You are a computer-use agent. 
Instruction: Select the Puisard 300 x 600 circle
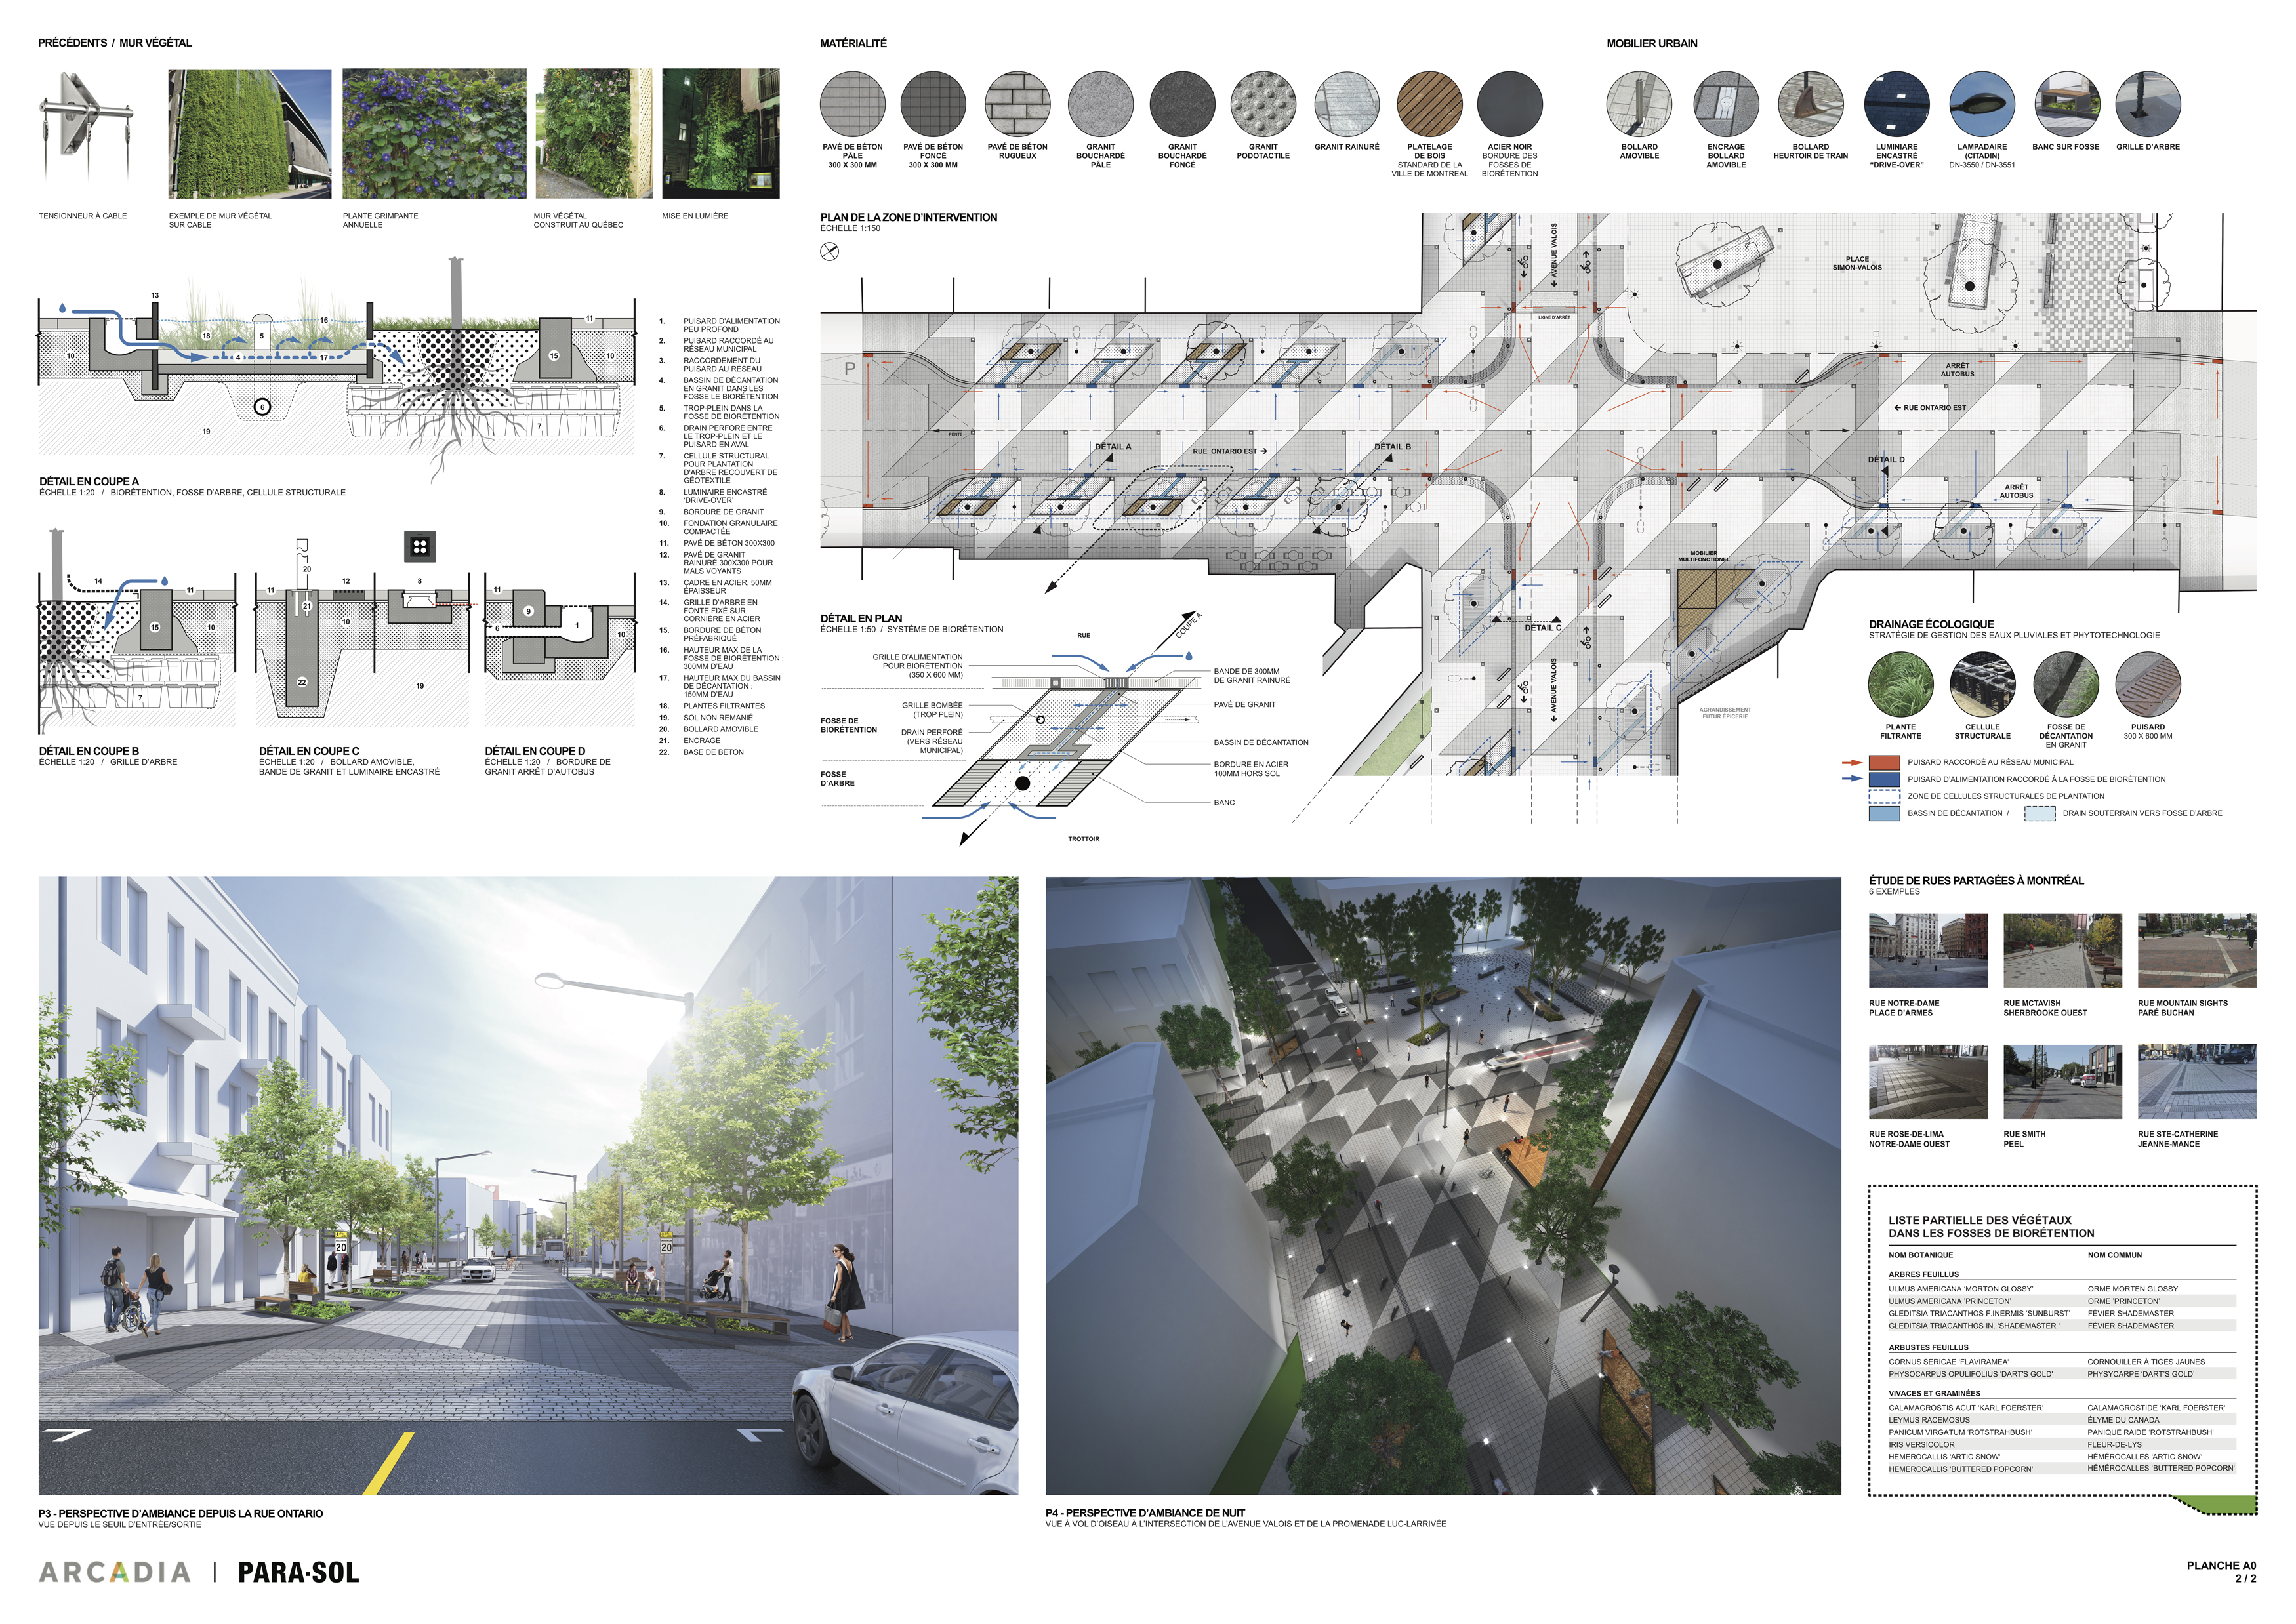(x=2148, y=684)
